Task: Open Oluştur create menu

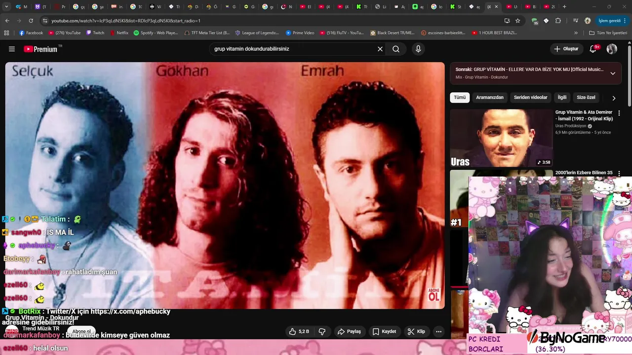Action: [566, 49]
